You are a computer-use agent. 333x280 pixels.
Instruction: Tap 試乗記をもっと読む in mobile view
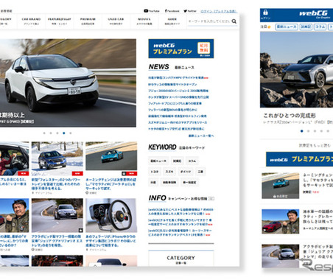click(315, 145)
